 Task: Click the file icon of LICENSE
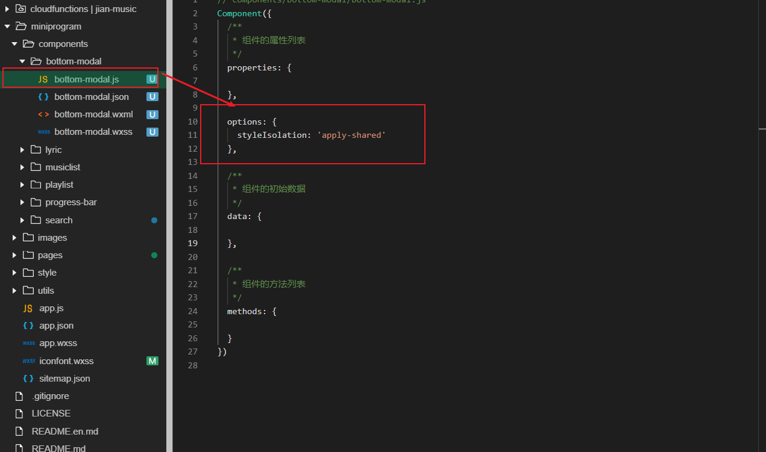pyautogui.click(x=20, y=413)
